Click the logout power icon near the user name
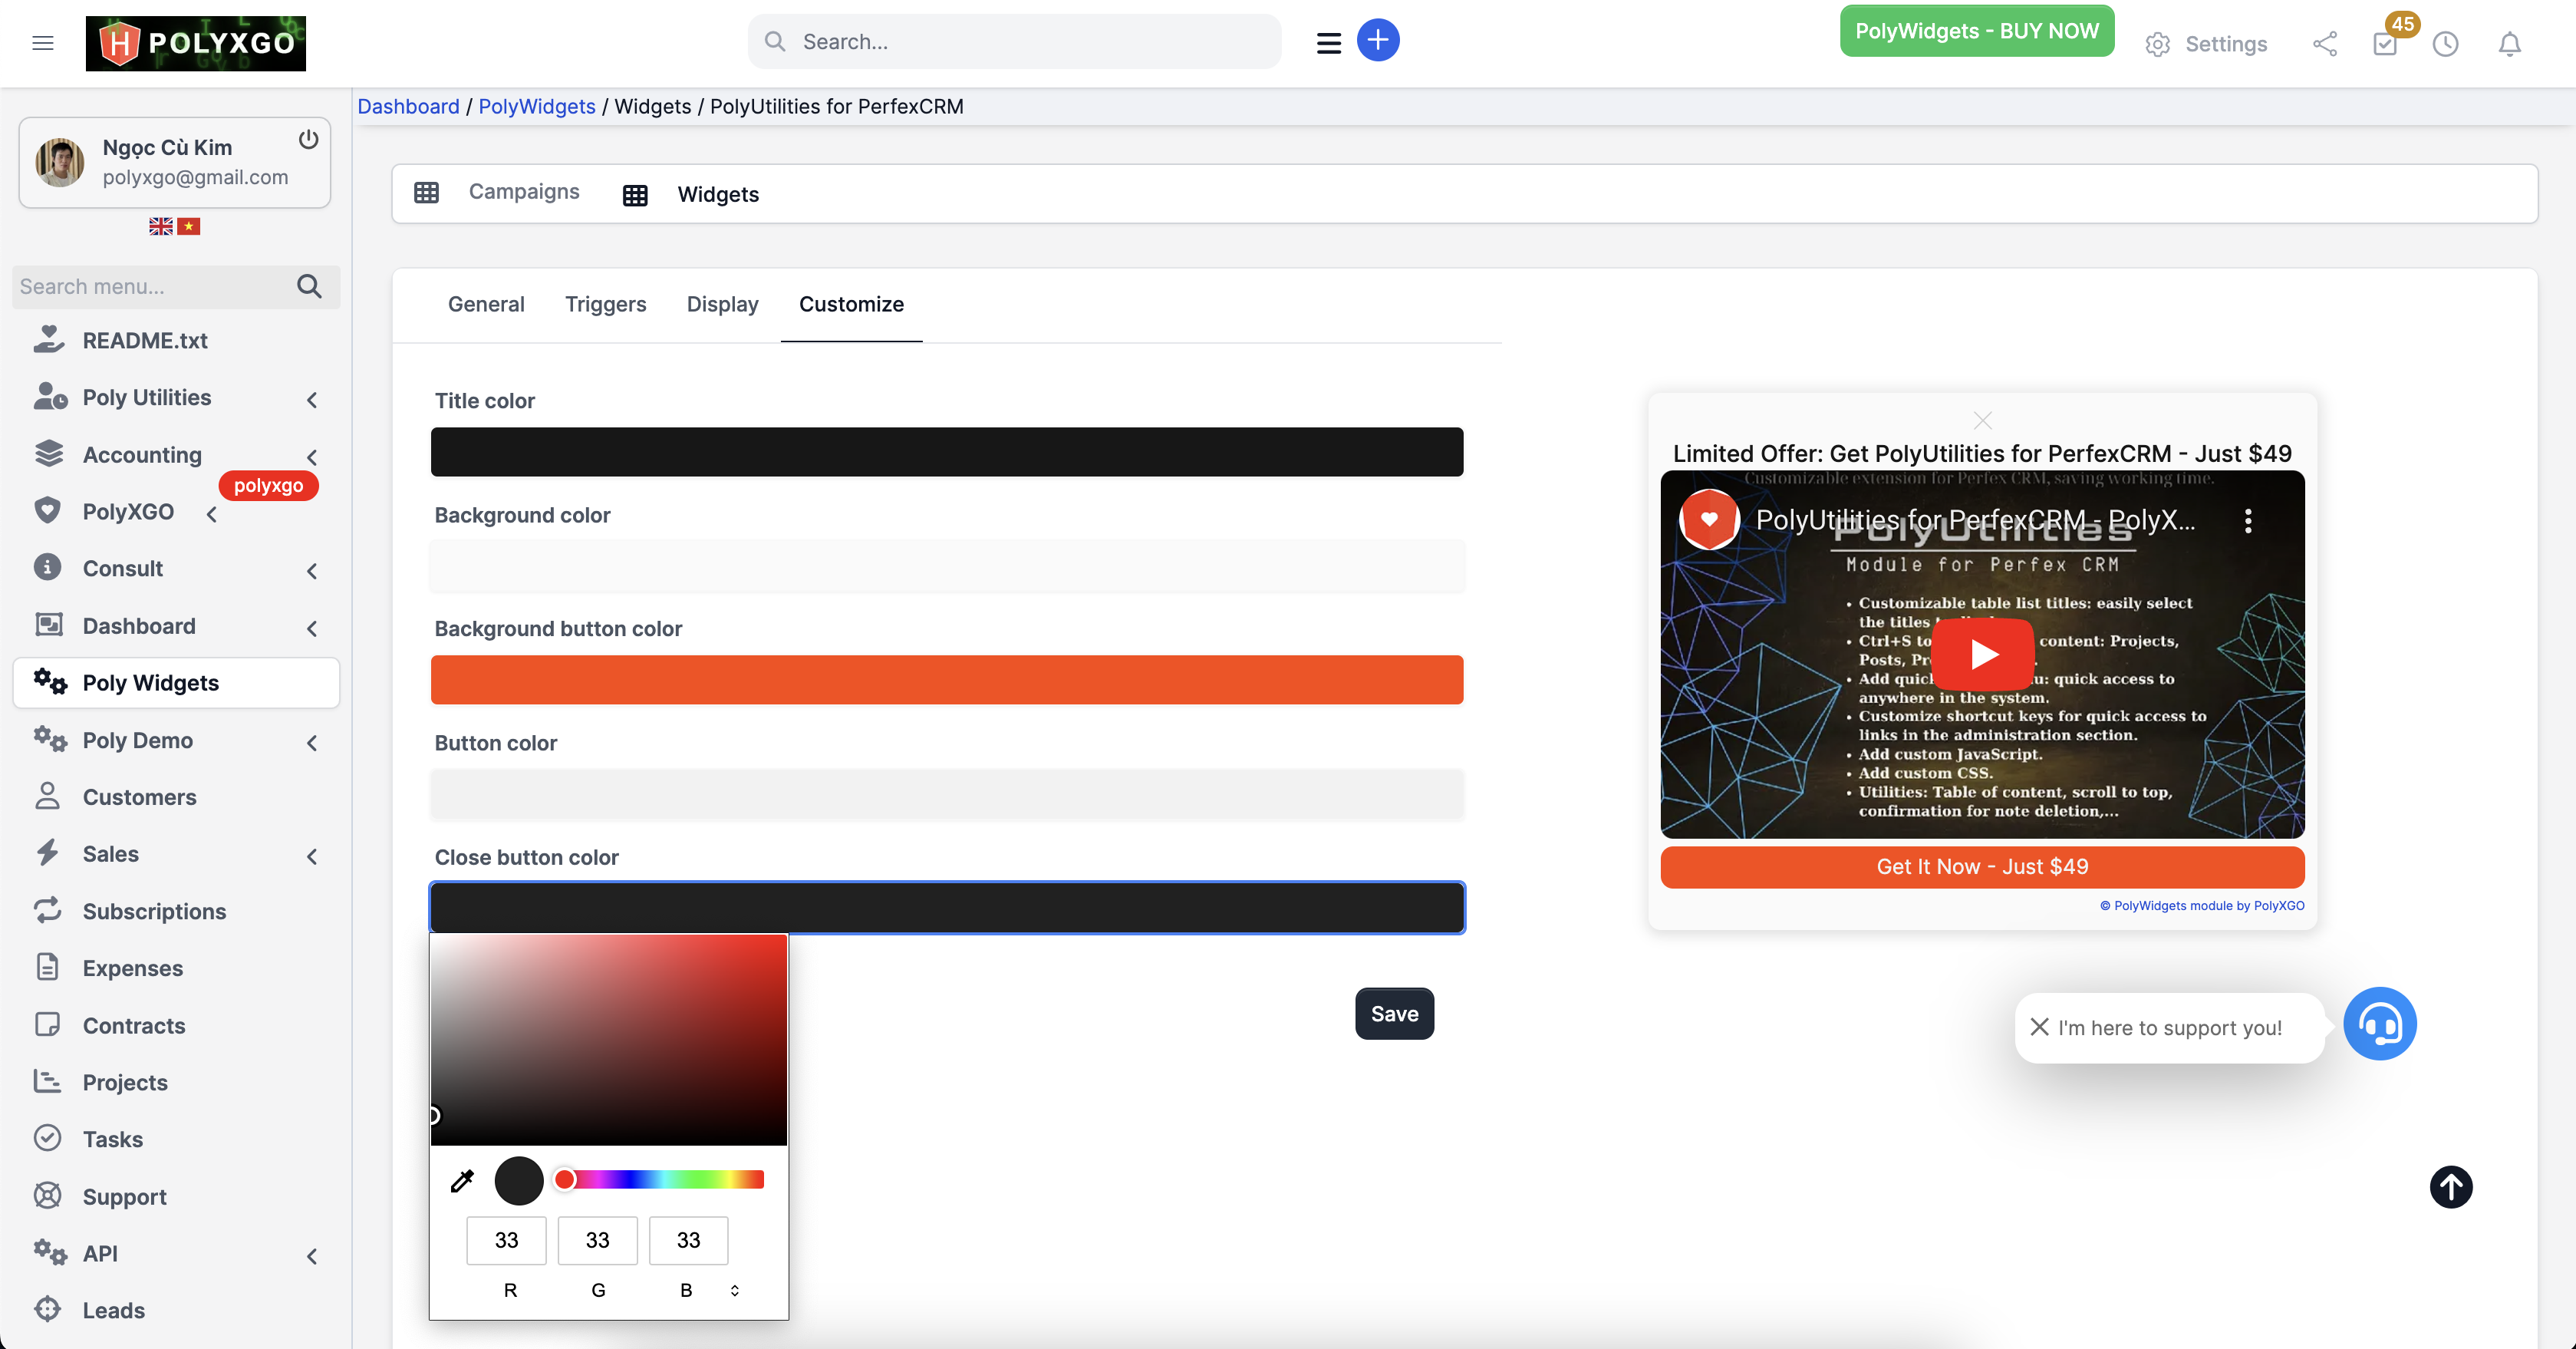This screenshot has width=2576, height=1349. 309,139
